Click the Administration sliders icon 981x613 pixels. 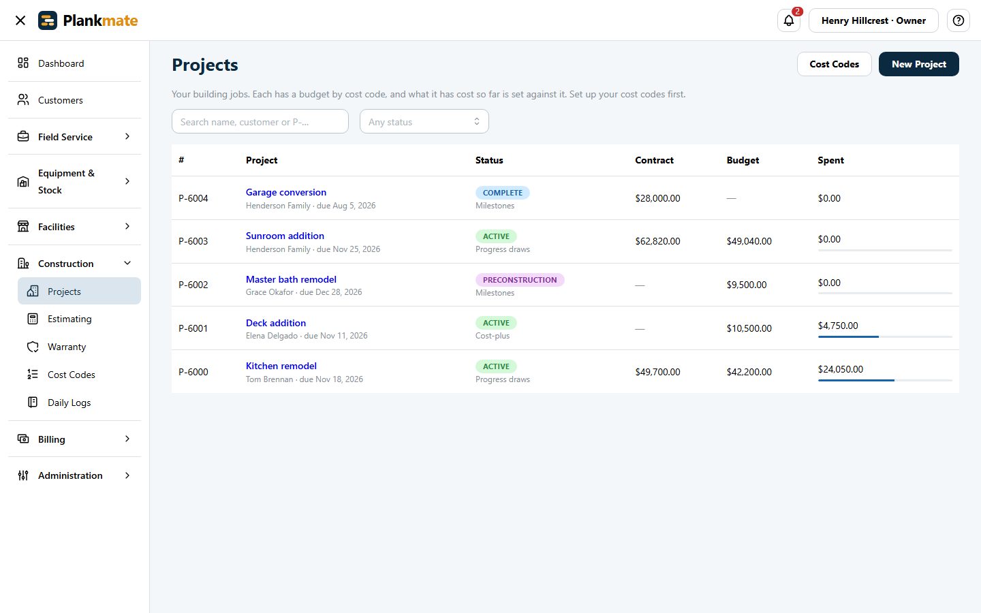23,475
